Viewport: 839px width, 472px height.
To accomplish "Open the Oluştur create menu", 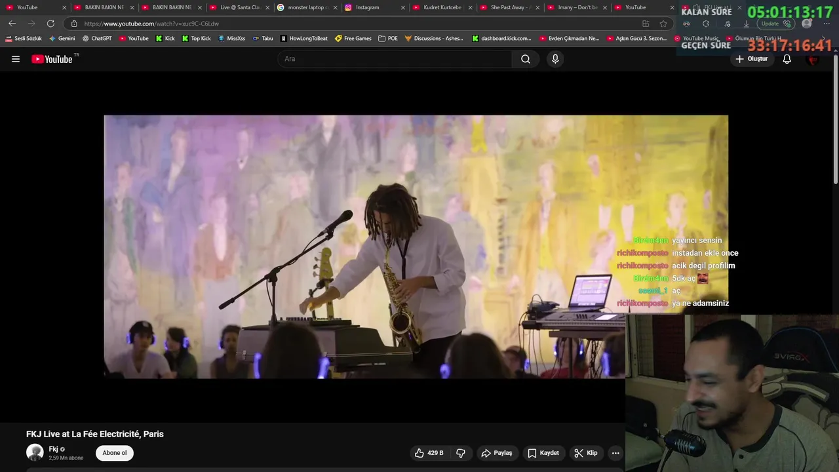I will pyautogui.click(x=751, y=59).
